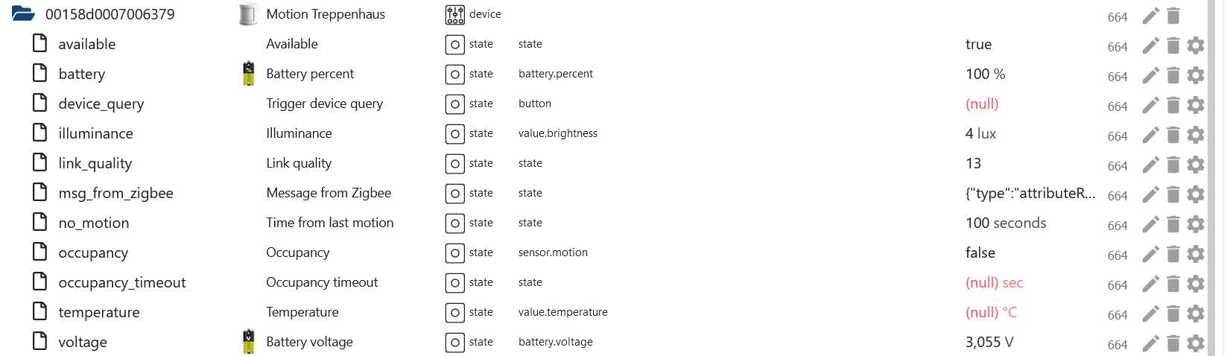Select the occupancy_timeout tree item
The height and width of the screenshot is (356, 1230).
pyautogui.click(x=121, y=282)
